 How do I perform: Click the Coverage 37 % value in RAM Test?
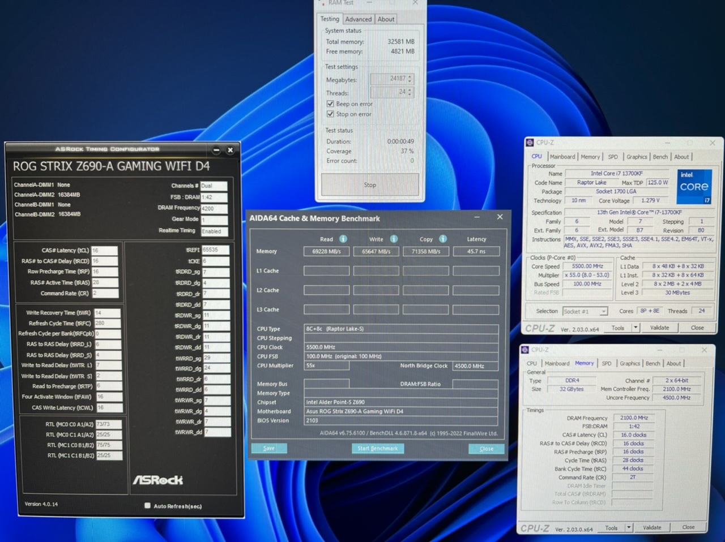(x=407, y=151)
